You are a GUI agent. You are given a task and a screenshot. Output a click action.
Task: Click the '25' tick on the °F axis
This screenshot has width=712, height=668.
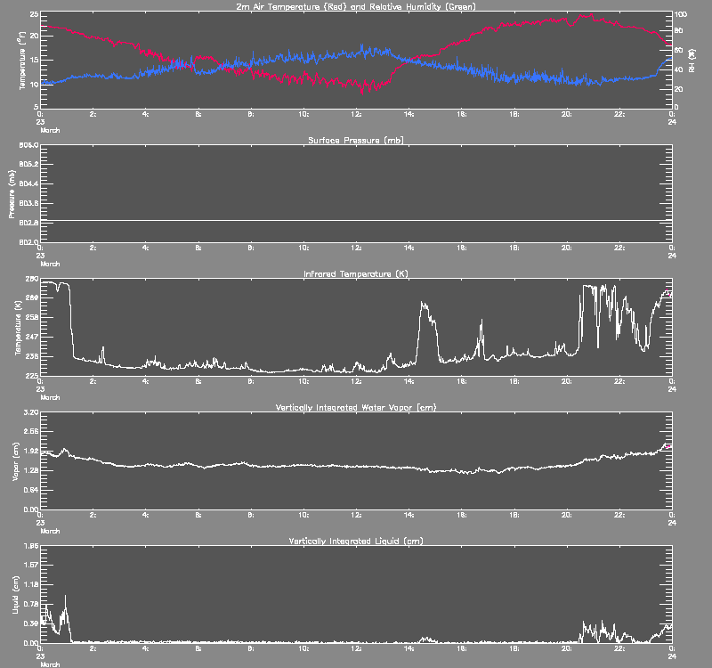pyautogui.click(x=34, y=14)
